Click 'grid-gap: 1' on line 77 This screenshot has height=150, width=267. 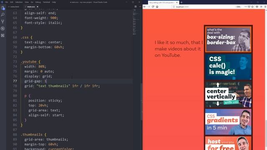click(x=35, y=81)
